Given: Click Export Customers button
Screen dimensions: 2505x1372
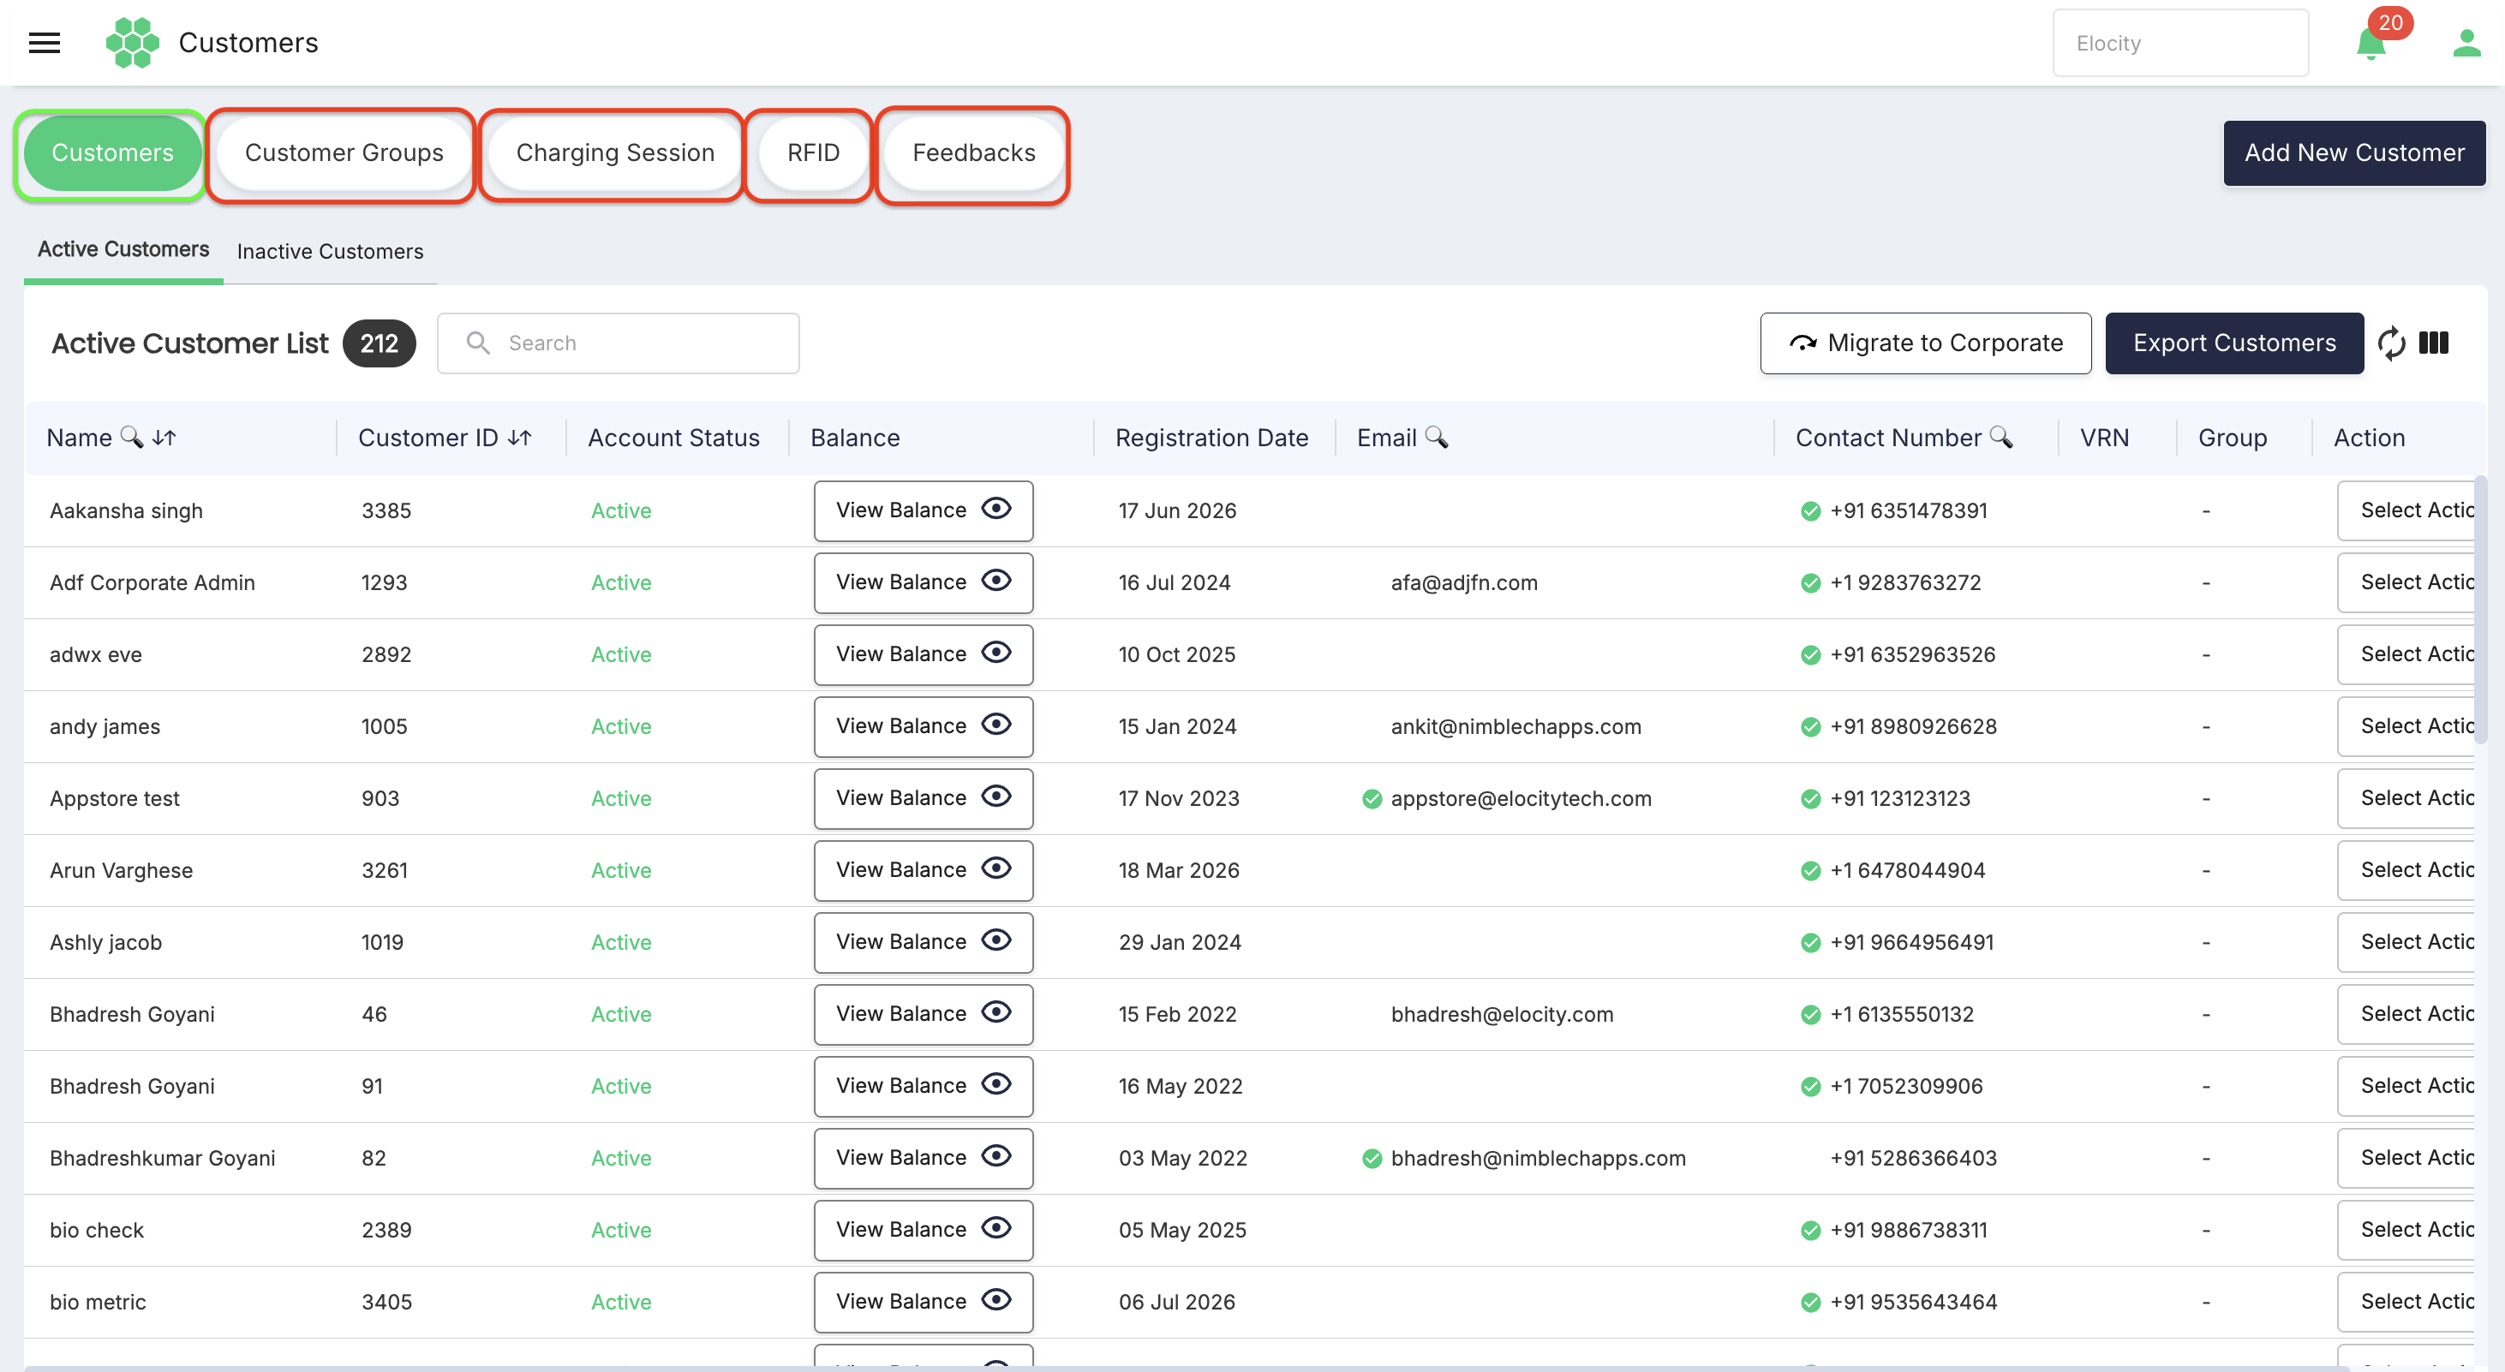Looking at the screenshot, I should pos(2234,343).
